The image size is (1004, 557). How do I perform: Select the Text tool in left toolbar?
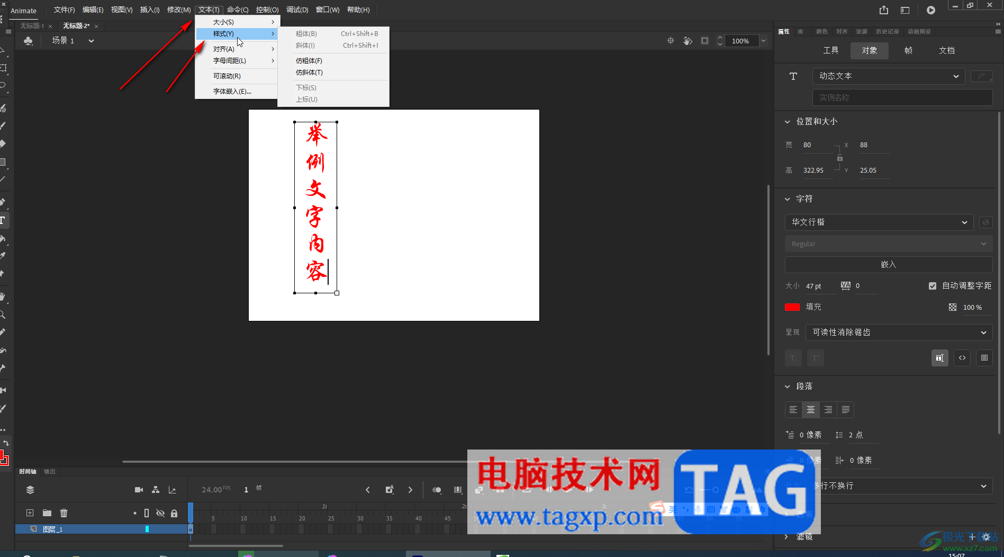pyautogui.click(x=3, y=220)
